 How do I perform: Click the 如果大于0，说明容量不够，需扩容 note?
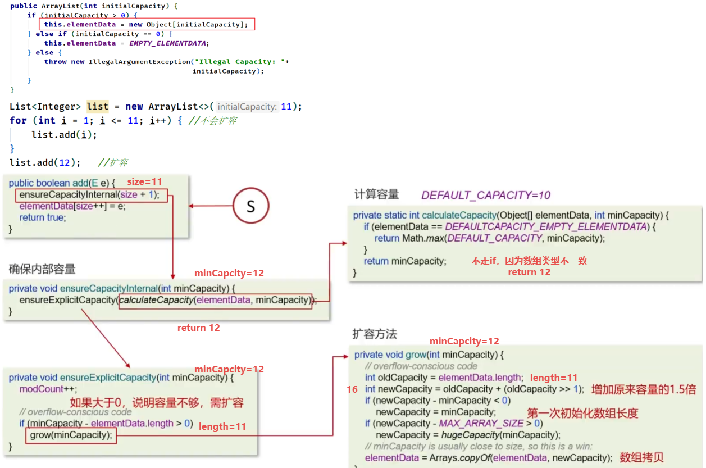click(x=156, y=403)
